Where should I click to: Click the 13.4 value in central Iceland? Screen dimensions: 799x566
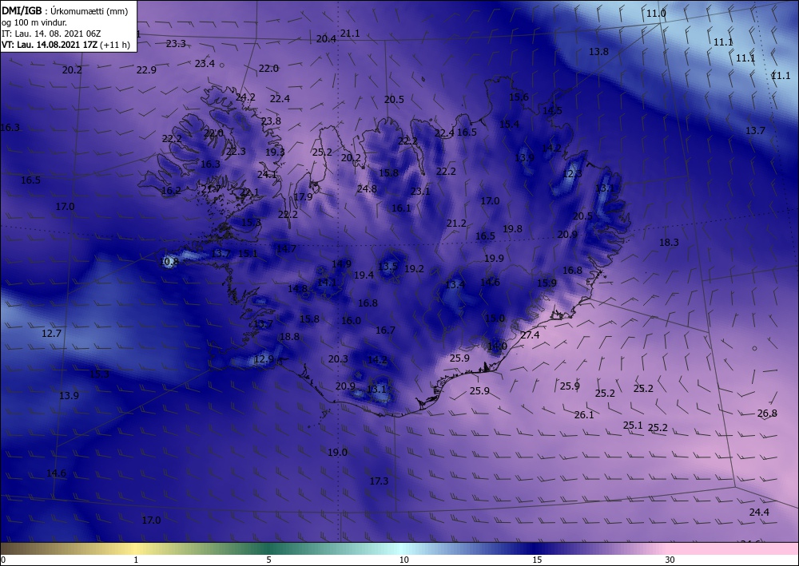coord(455,284)
